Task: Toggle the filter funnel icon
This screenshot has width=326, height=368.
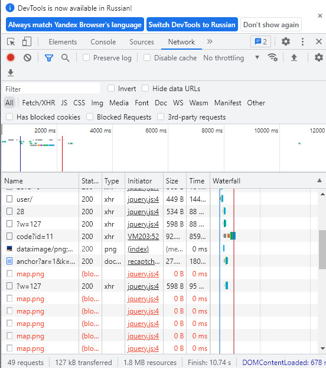Action: point(49,58)
